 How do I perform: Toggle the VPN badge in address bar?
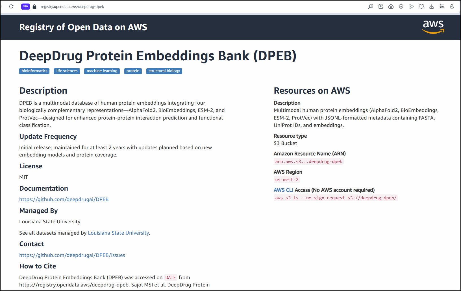25,6
